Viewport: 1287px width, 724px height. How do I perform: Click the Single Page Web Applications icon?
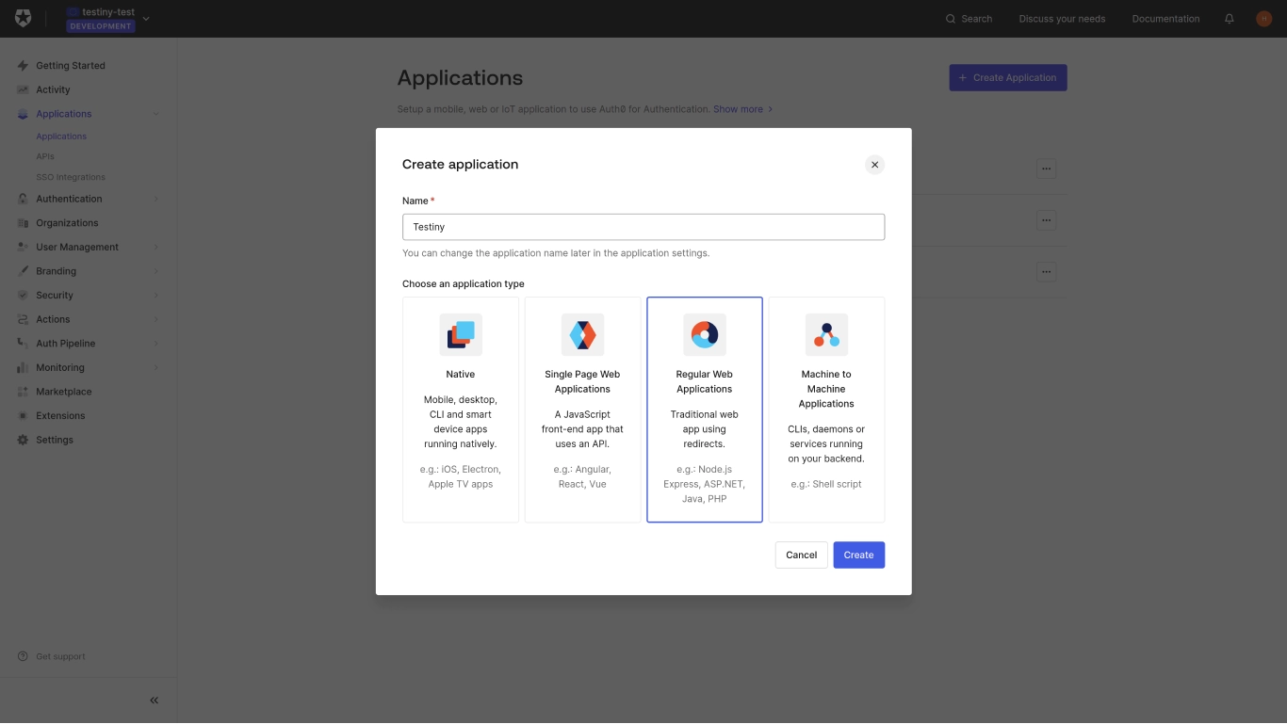point(582,334)
